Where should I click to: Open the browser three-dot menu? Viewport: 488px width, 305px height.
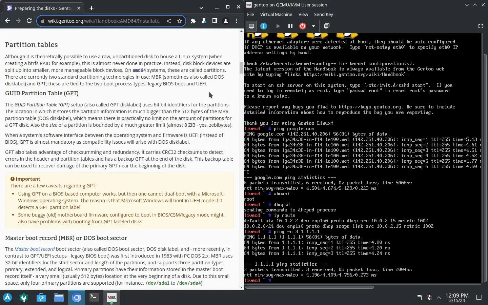pyautogui.click(x=237, y=21)
